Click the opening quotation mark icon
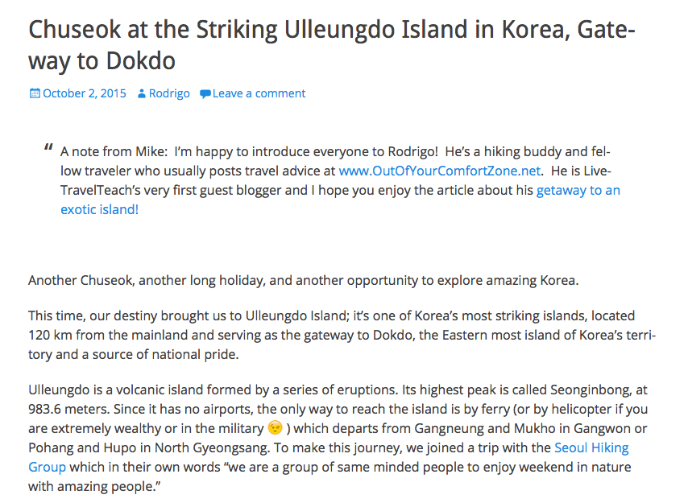688x503 pixels. [48, 147]
